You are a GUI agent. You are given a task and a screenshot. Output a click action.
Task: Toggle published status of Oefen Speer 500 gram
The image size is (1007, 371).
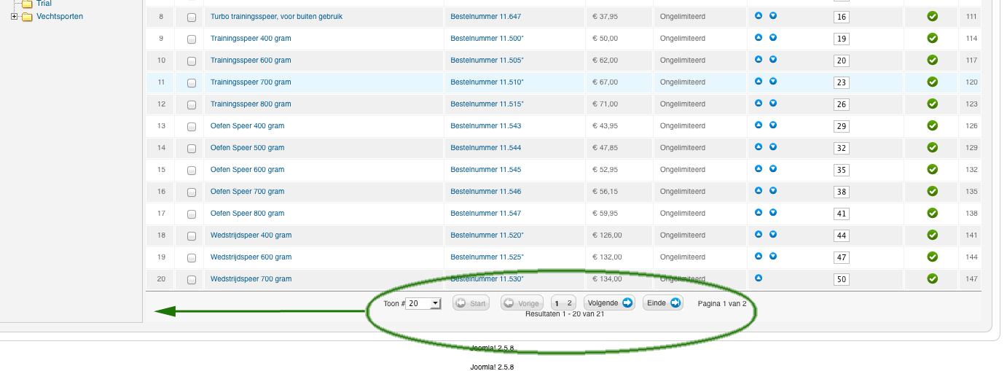pyautogui.click(x=932, y=147)
